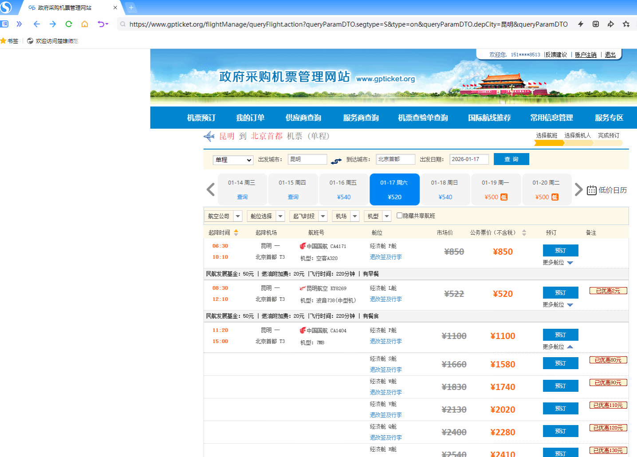The width and height of the screenshot is (637, 457).
Task: Select the 01-16 周五 date tab
Action: click(343, 189)
